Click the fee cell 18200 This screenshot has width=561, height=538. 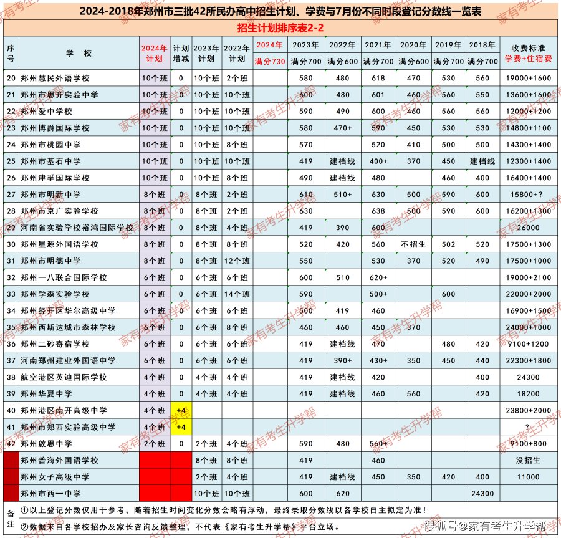pyautogui.click(x=528, y=394)
